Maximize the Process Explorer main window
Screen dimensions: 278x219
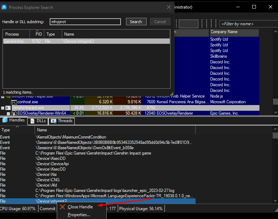(x=254, y=7)
